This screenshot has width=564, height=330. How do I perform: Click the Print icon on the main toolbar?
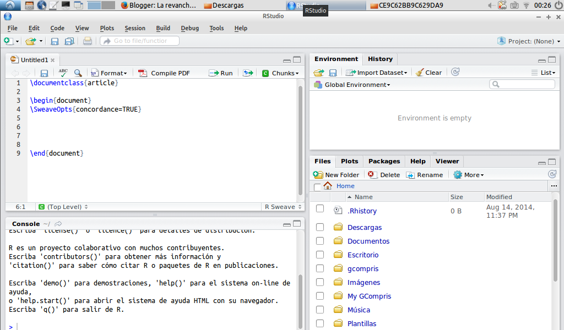(x=87, y=41)
